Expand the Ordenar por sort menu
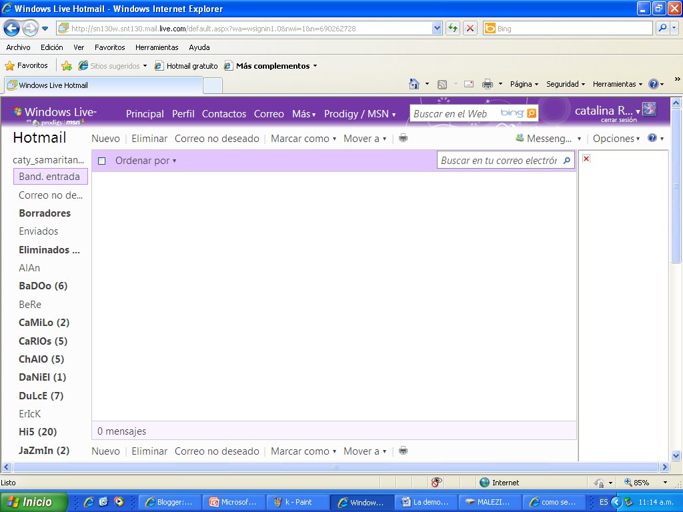This screenshot has height=512, width=683. 146,161
